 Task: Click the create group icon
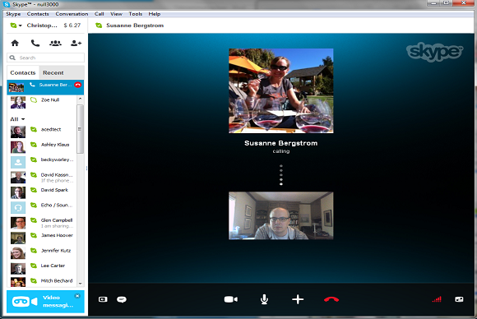[55, 44]
